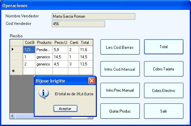The height and width of the screenshot is (126, 191).
Task: Exit using the Salir button
Action: coord(163,111)
